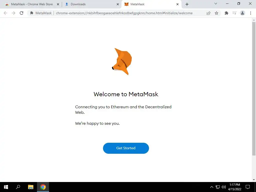256x192 pixels.
Task: Click the extension puzzle icon in address bar
Action: [32, 13]
